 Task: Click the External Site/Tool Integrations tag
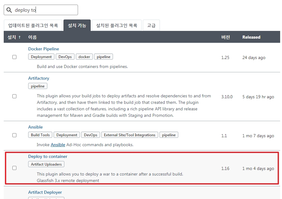130,135
